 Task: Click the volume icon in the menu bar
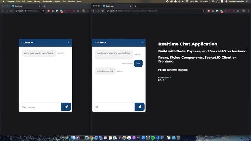(183, 2)
